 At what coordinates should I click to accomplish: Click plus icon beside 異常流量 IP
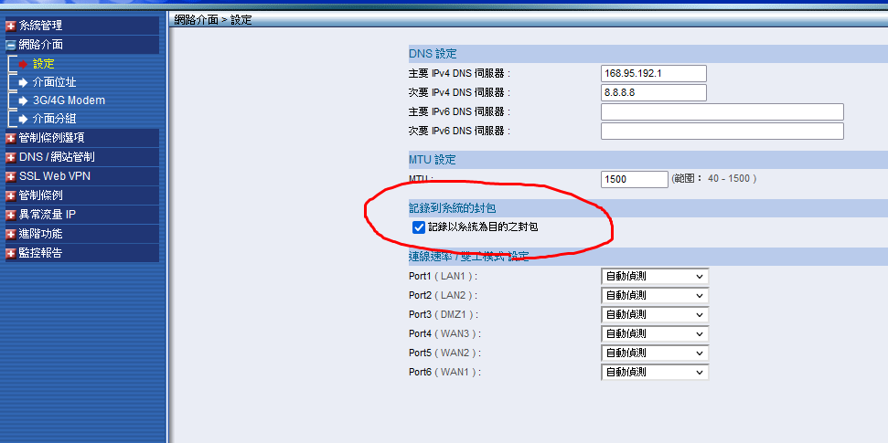(11, 215)
